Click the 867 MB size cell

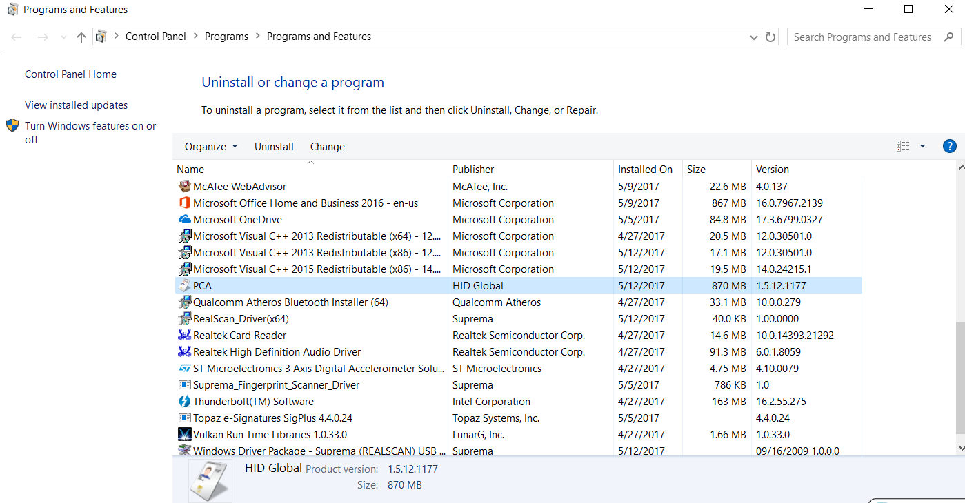[729, 203]
